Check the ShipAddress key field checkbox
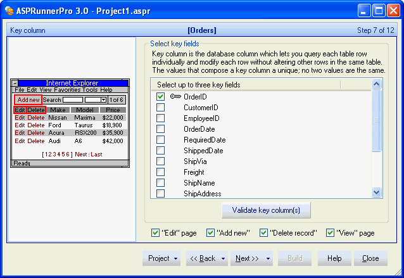This screenshot has width=404, height=278. (x=160, y=194)
